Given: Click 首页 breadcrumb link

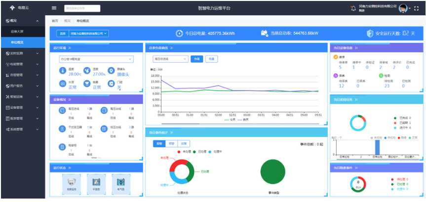Looking at the screenshot, I should [x=55, y=21].
